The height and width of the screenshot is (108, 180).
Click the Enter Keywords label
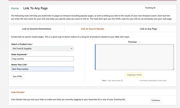click(19, 54)
